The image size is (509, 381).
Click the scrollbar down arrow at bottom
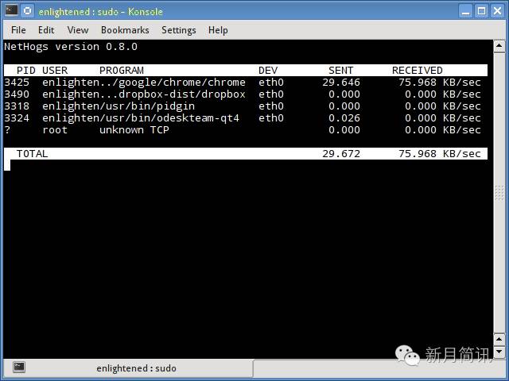(x=499, y=351)
